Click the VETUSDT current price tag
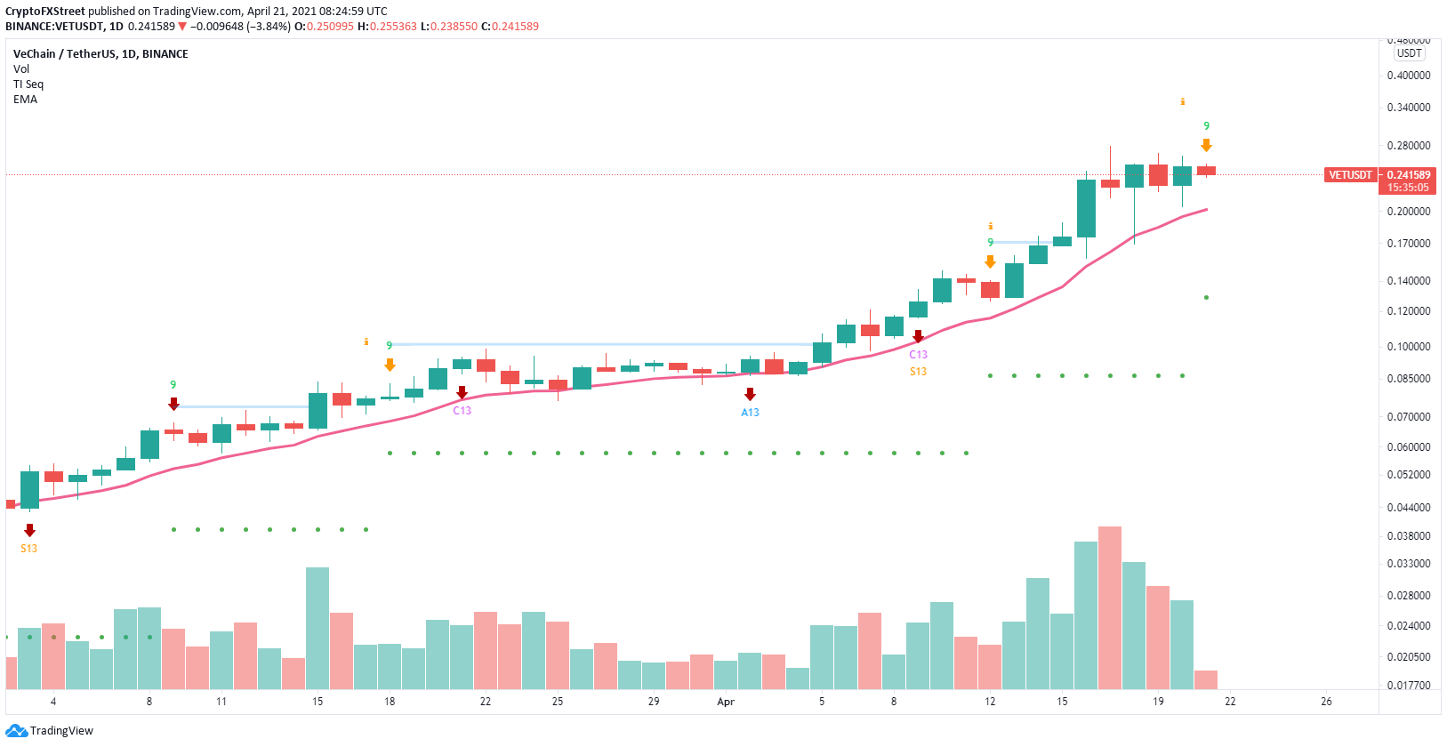1447x747 pixels. [x=1350, y=175]
